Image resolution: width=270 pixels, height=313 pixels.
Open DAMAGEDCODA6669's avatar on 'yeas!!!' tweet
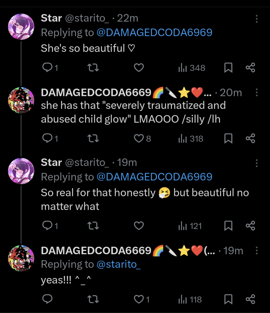click(21, 258)
